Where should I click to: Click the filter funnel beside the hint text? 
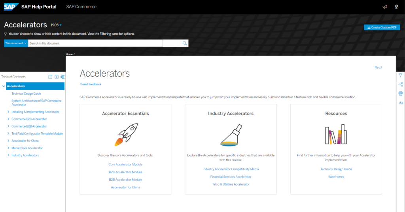pos(5,34)
